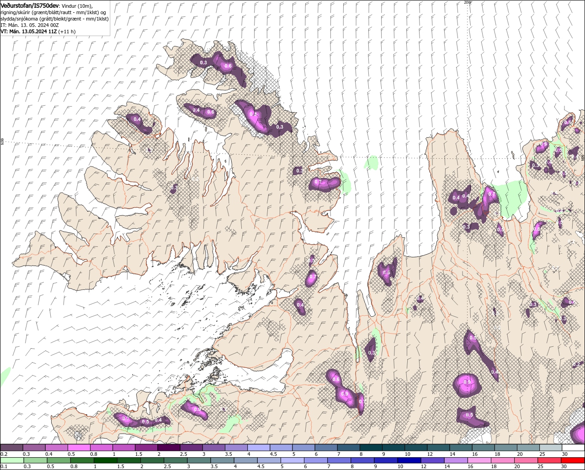
Task: Click the 'slydda/snjókoma' legend description line
Action: 54,19
